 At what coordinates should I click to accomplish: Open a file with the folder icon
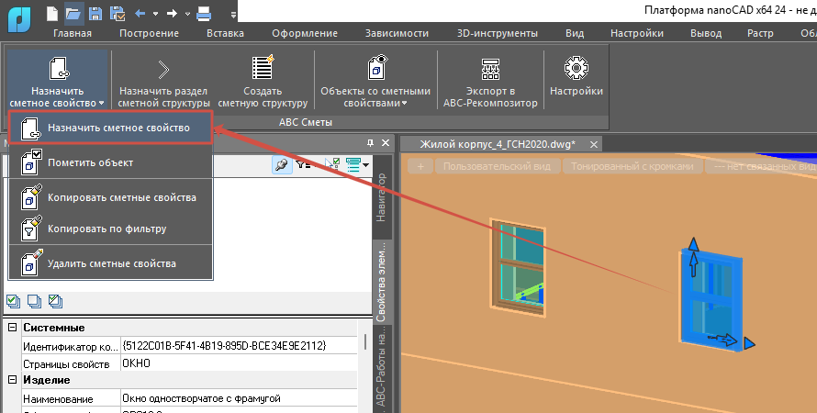click(73, 14)
